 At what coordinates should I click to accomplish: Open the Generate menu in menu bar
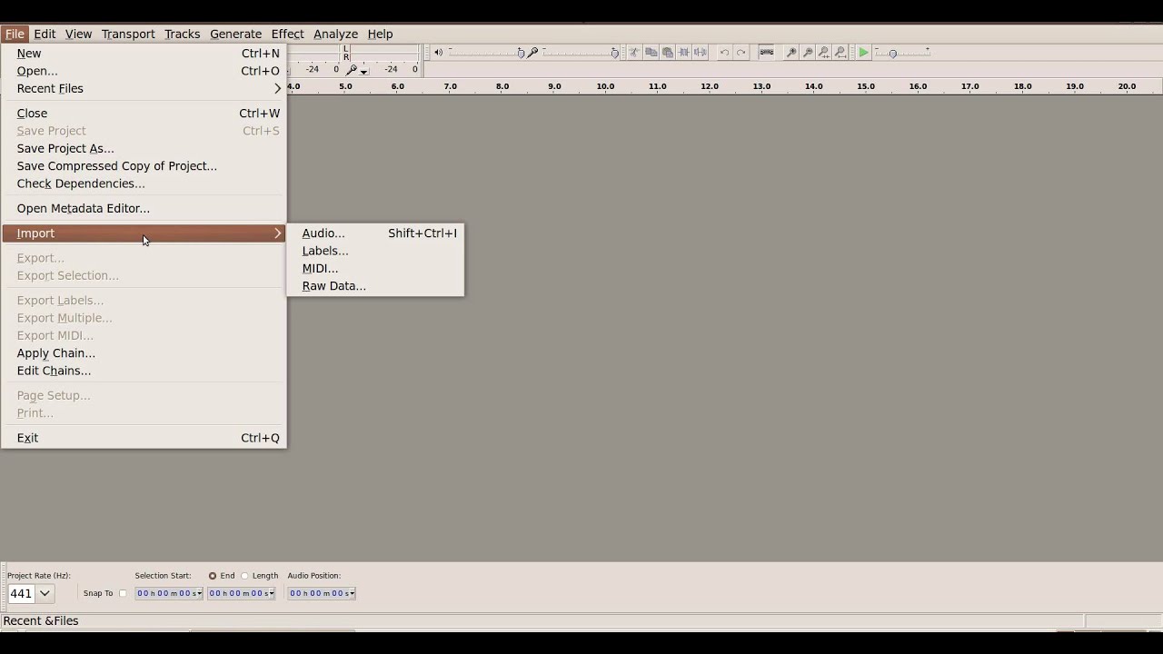click(235, 34)
